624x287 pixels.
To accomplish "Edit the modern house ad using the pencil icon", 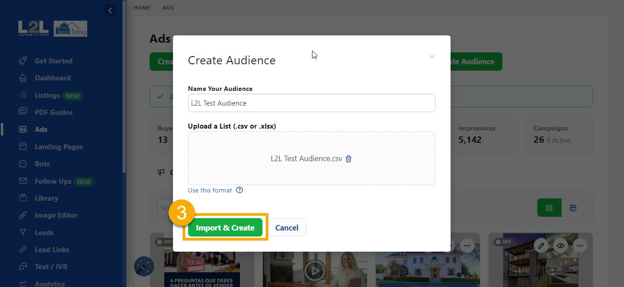I will 540,245.
